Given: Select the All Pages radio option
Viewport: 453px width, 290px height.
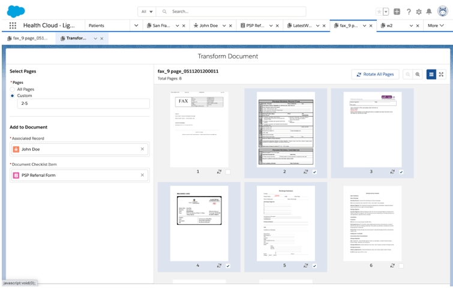Looking at the screenshot, I should [13, 89].
